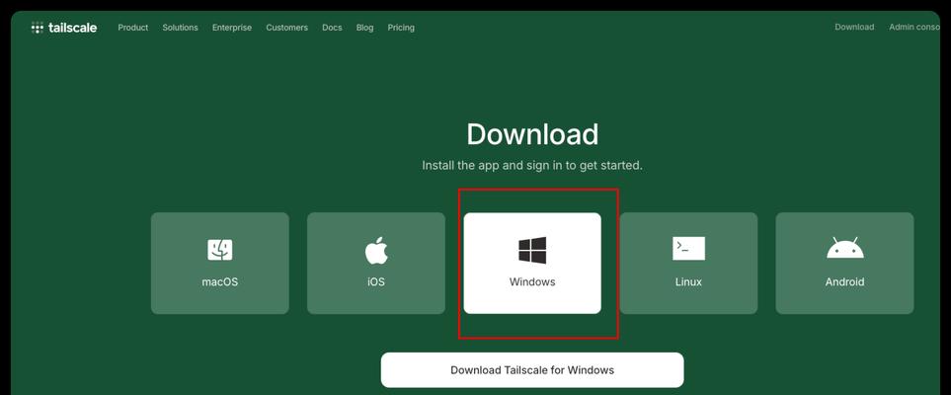Select the macOS platform card
The height and width of the screenshot is (395, 951).
click(x=220, y=263)
